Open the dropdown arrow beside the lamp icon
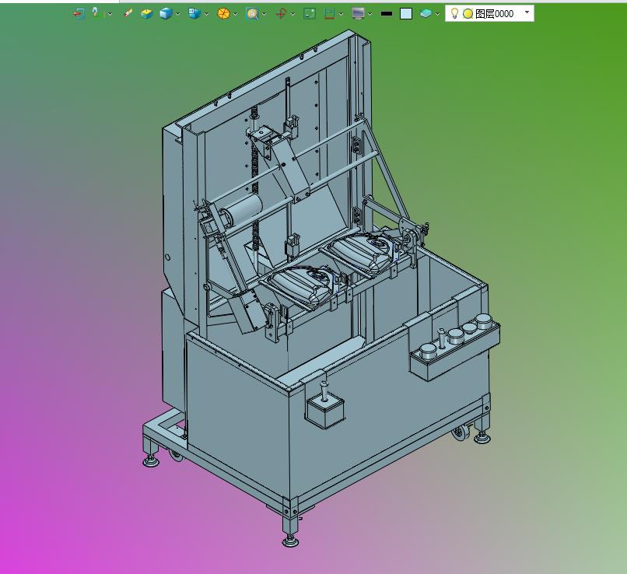 tap(110, 14)
